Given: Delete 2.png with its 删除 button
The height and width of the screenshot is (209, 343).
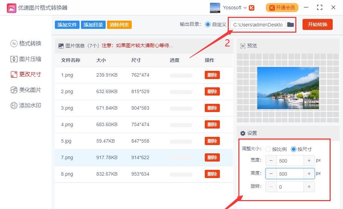Looking at the screenshot, I should pos(212,91).
